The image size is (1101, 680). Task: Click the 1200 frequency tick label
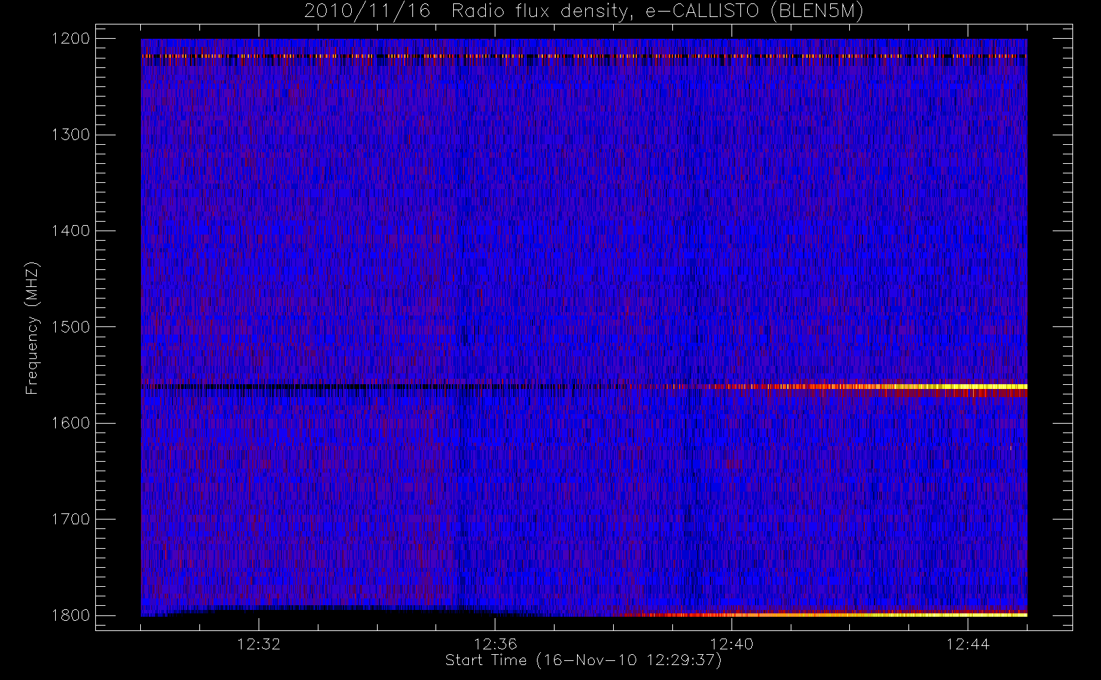click(71, 39)
